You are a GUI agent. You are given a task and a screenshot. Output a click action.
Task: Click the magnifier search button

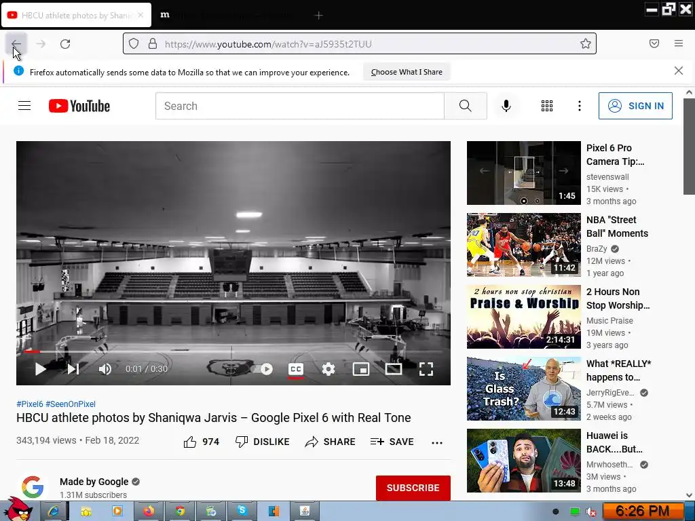coord(466,106)
